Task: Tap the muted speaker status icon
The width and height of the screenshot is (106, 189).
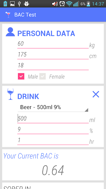Action: click(55, 4)
